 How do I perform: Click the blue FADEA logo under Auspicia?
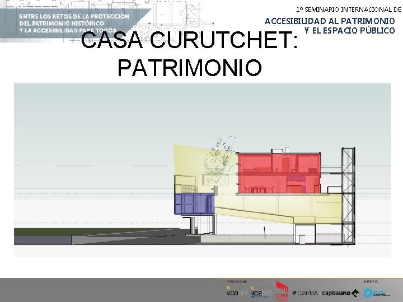coord(376,292)
